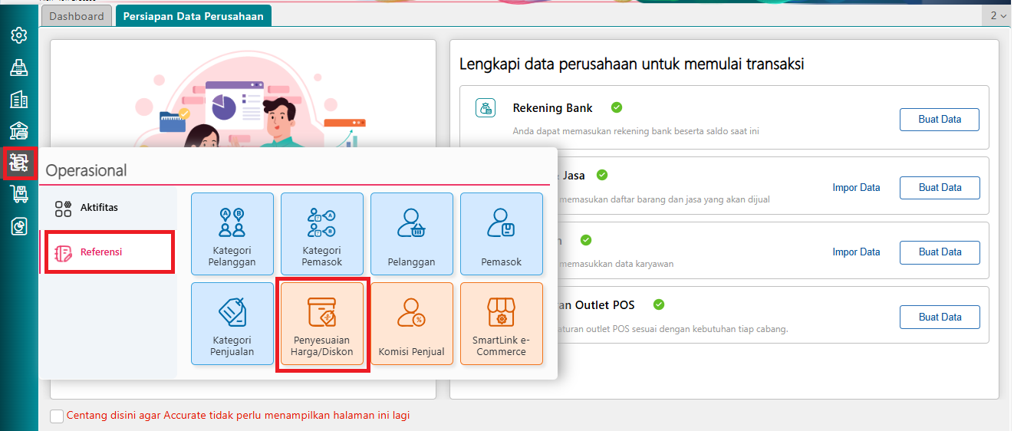Open the building company sidebar module
Viewport: 1014px width, 431px height.
[19, 100]
